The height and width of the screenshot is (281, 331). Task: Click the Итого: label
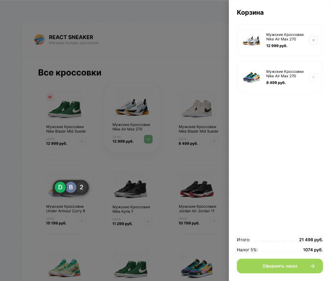point(243,240)
